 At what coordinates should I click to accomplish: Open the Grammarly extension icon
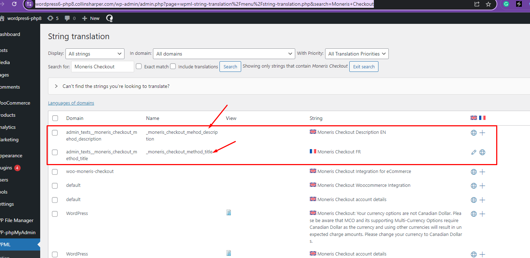point(506,4)
